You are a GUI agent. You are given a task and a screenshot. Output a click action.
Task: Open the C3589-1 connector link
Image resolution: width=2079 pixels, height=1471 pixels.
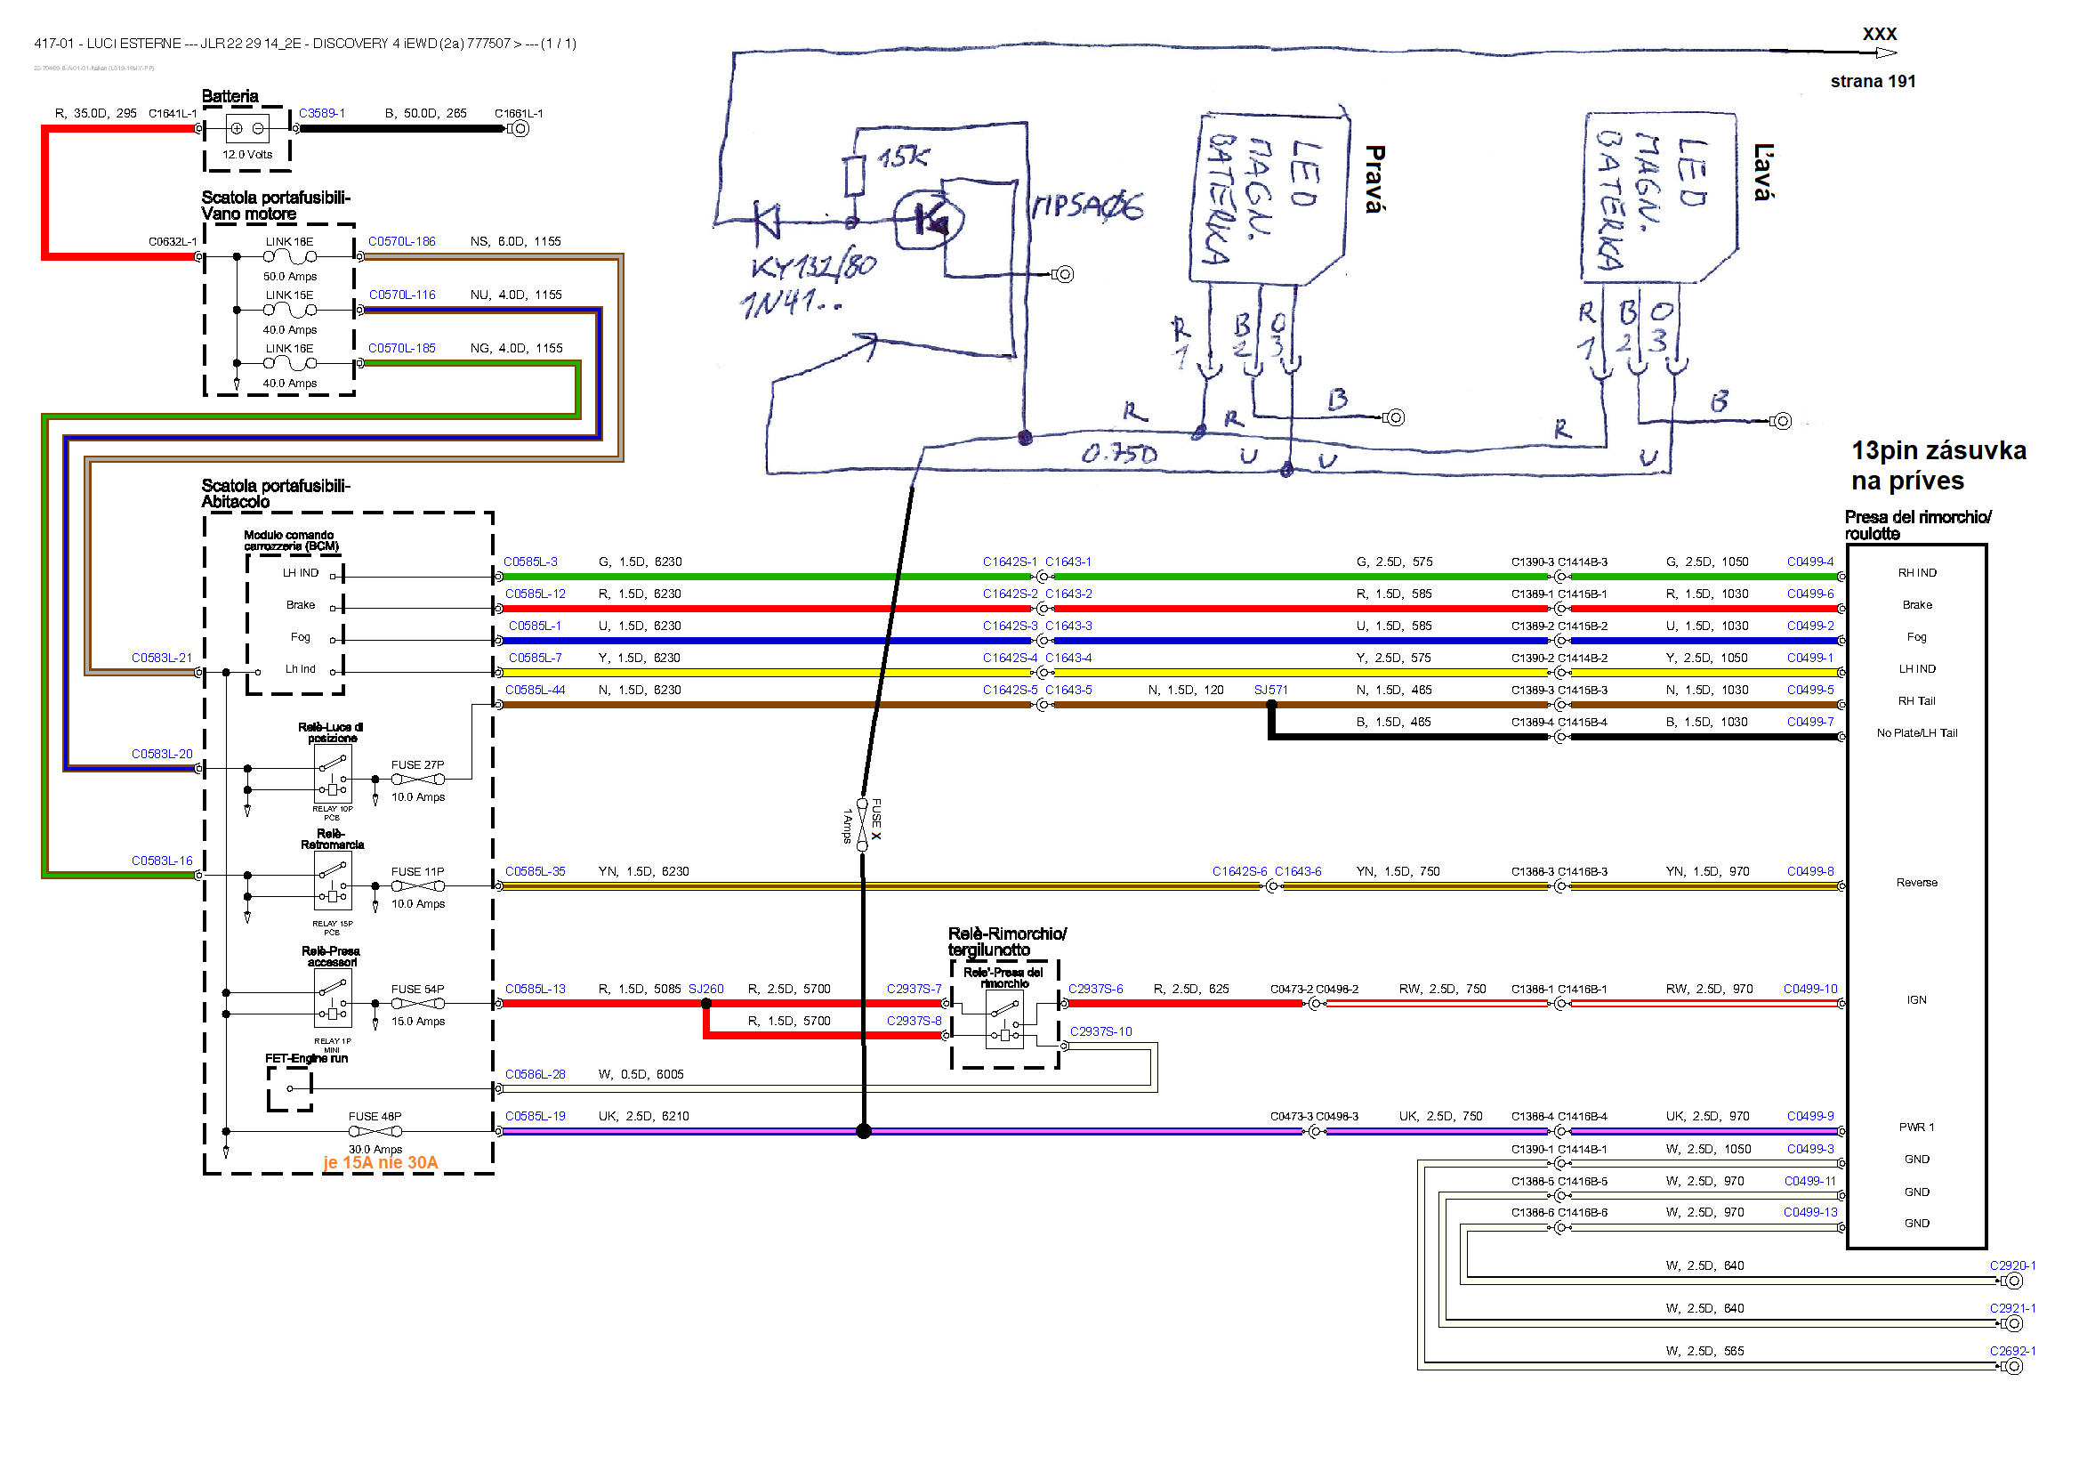point(321,113)
